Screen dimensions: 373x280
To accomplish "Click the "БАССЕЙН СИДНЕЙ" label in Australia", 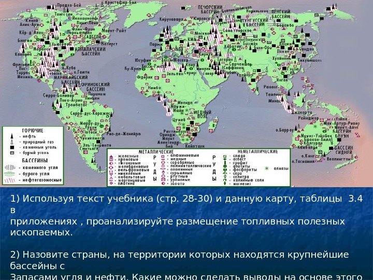I will tap(344, 150).
